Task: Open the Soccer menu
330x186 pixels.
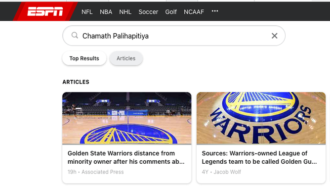Action: 148,12
